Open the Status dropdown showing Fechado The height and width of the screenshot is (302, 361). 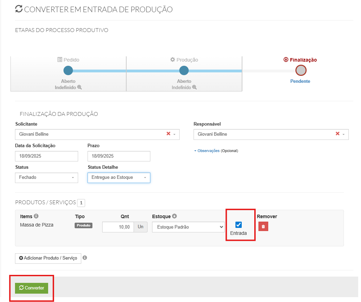(46, 177)
